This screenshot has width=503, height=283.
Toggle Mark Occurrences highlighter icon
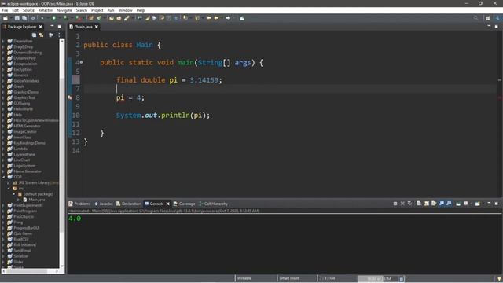point(147,18)
